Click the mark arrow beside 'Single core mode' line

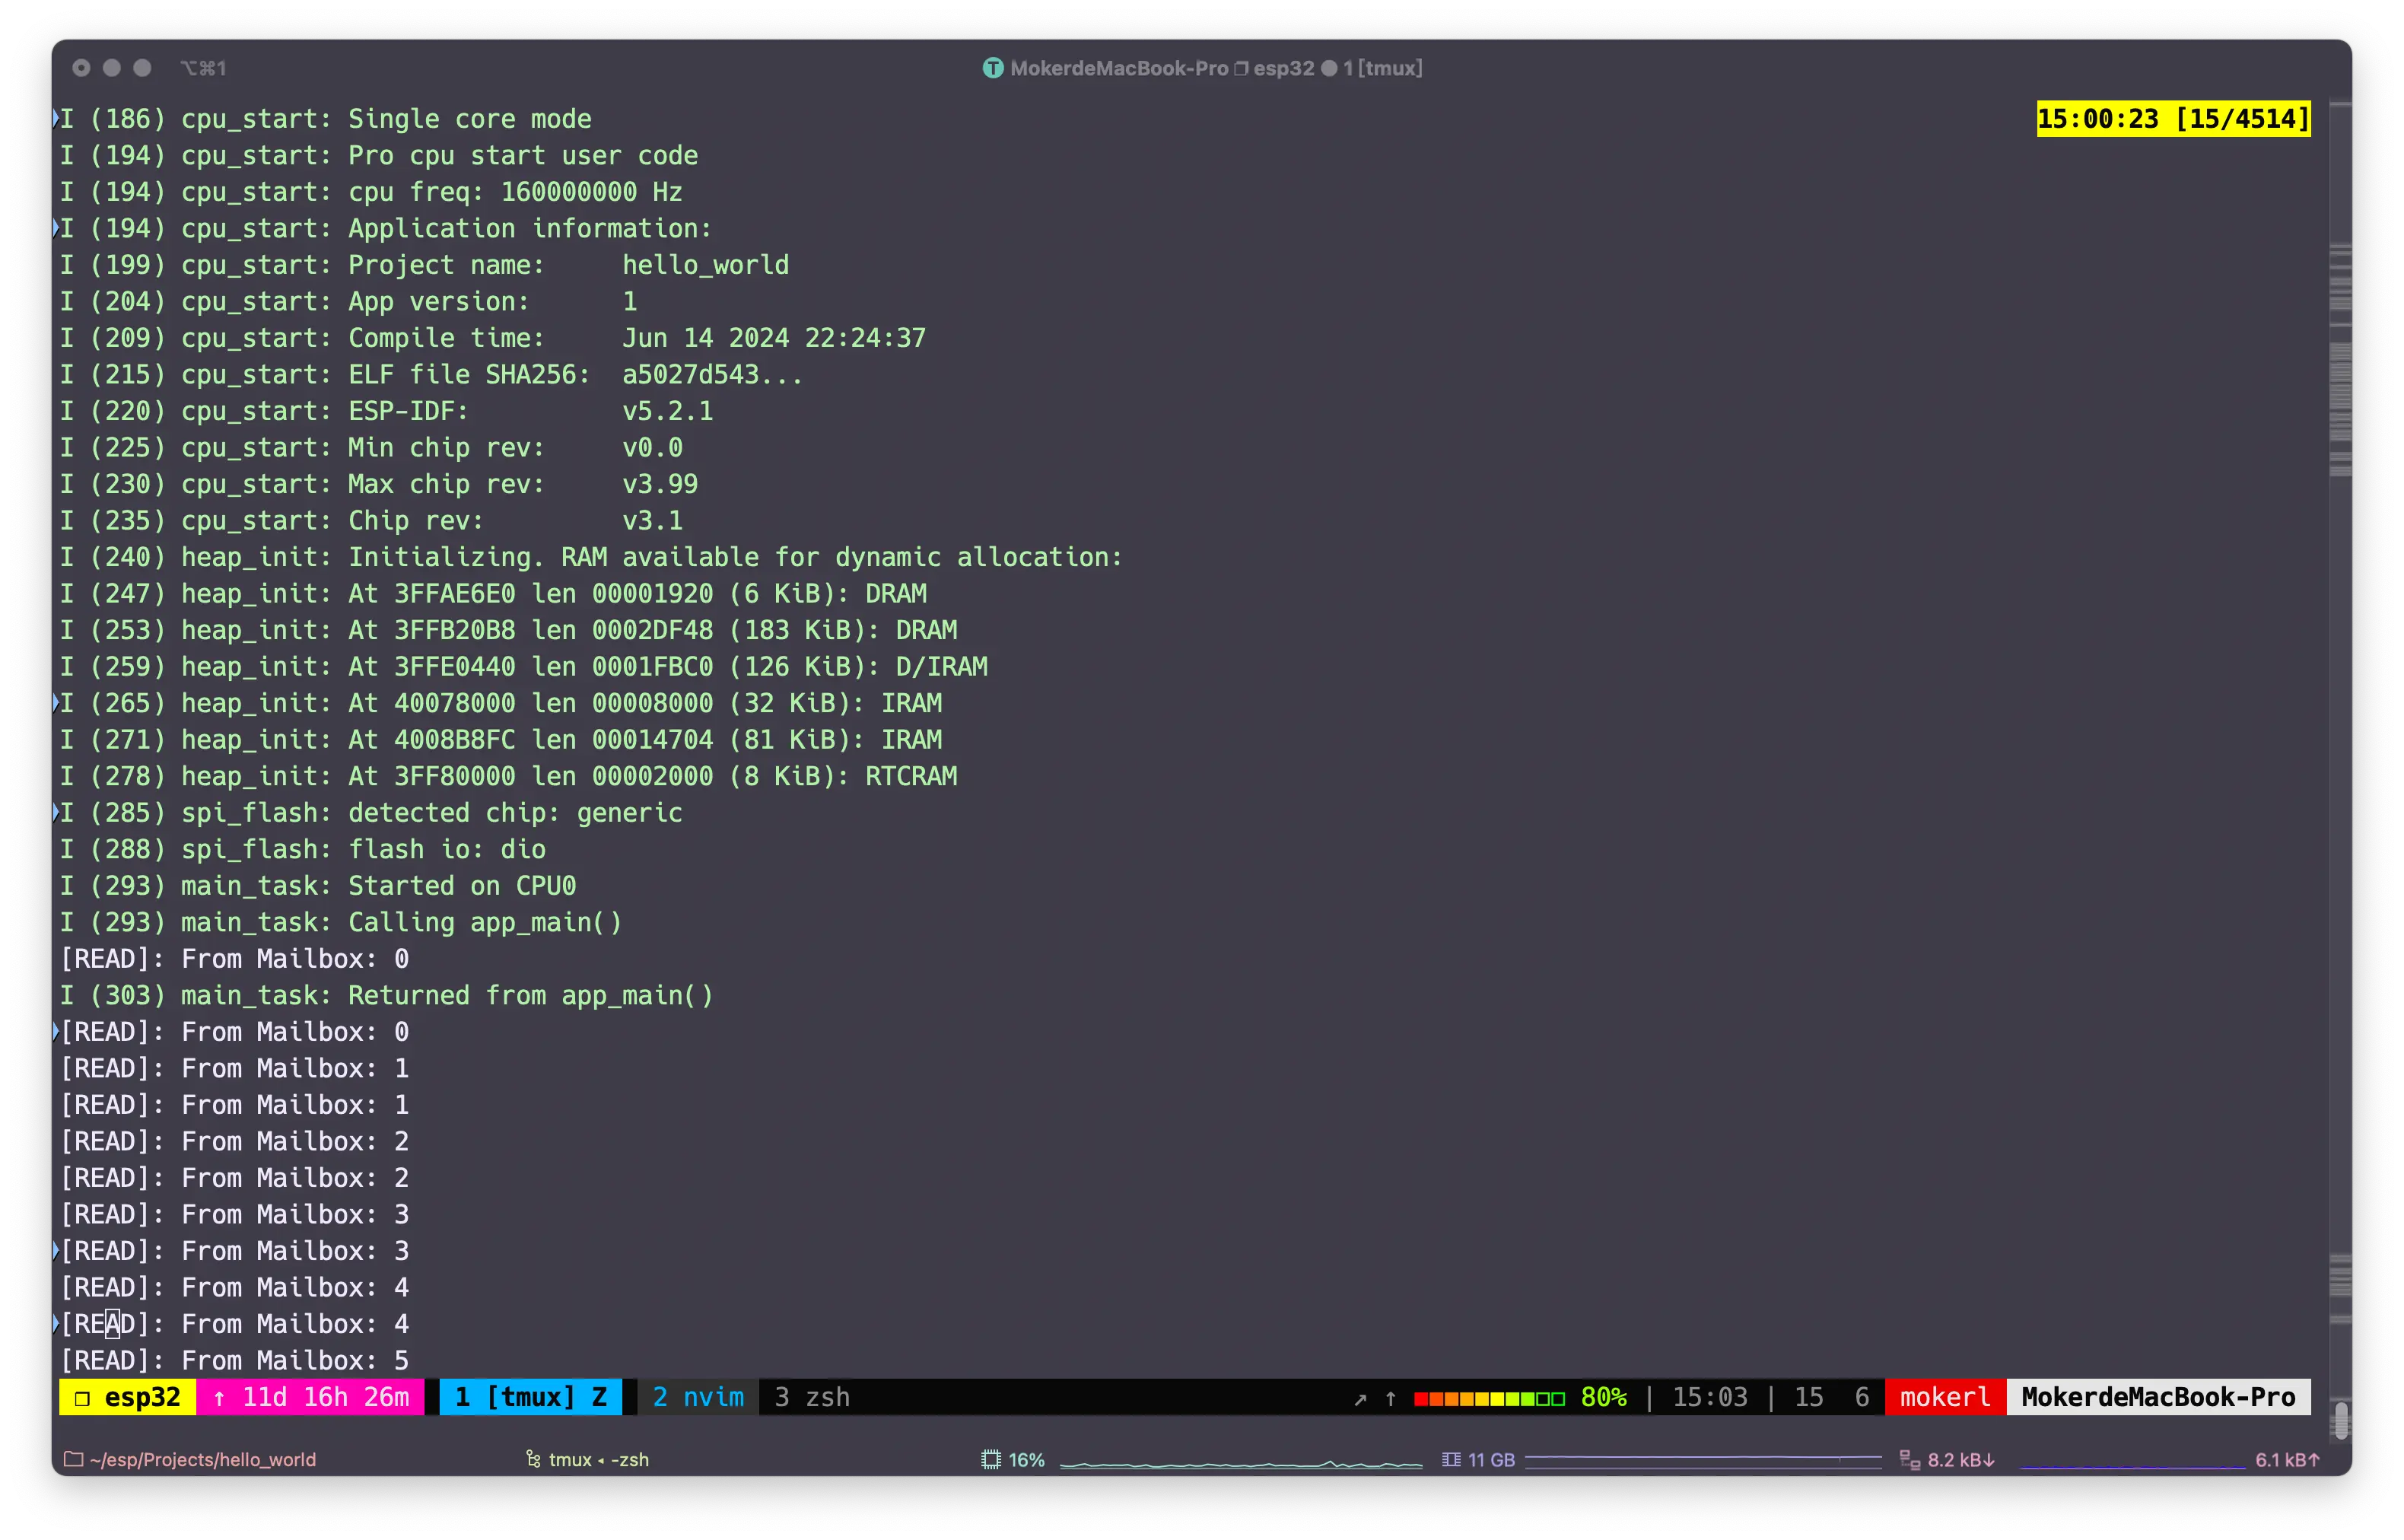pos(56,118)
